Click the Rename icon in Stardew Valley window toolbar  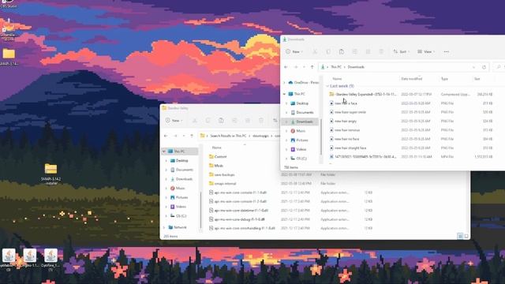tap(234, 121)
